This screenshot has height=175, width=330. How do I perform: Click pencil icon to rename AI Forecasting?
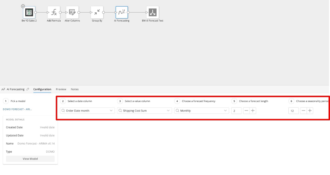pos(28,89)
